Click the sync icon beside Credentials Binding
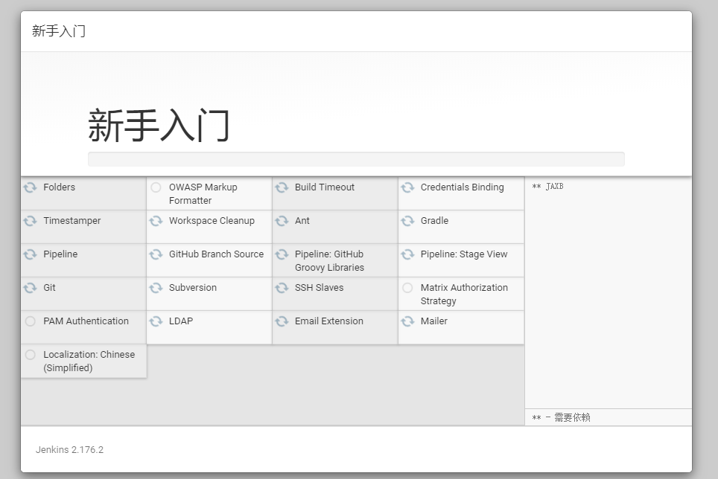This screenshot has width=718, height=479. (407, 187)
